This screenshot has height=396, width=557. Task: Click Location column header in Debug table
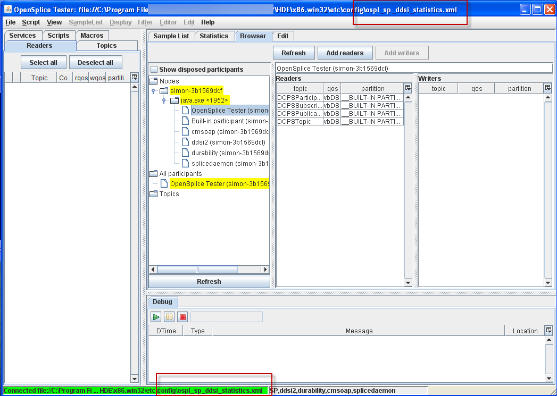pos(525,331)
